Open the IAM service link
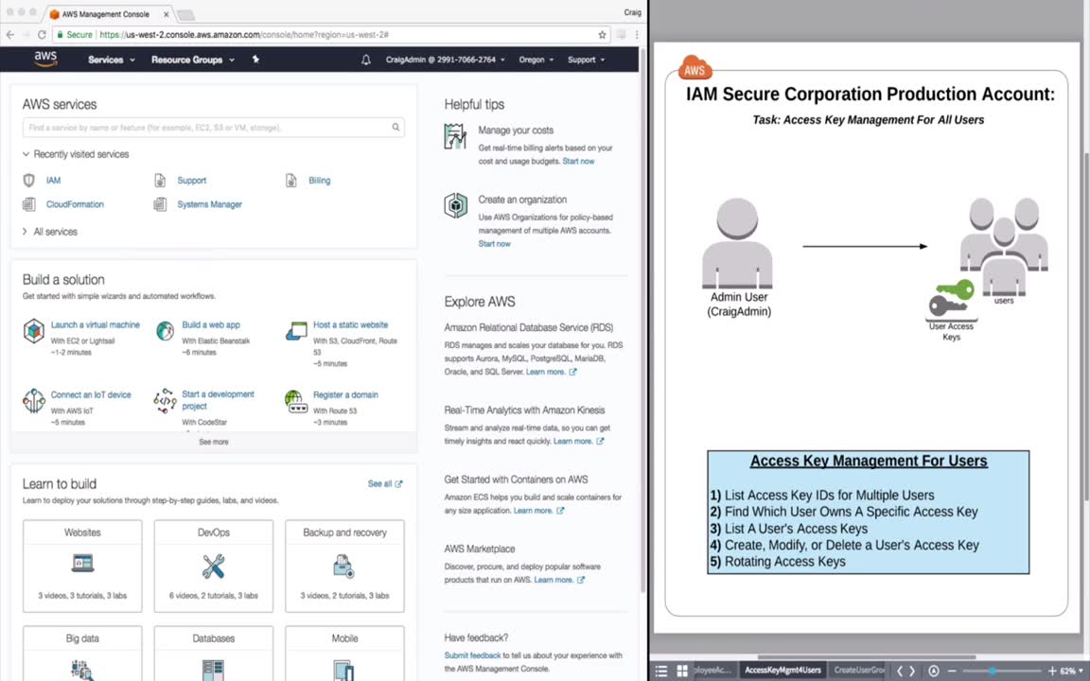 pos(54,181)
